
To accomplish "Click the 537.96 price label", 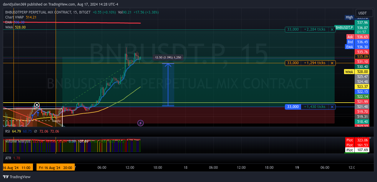I will click(362, 22).
